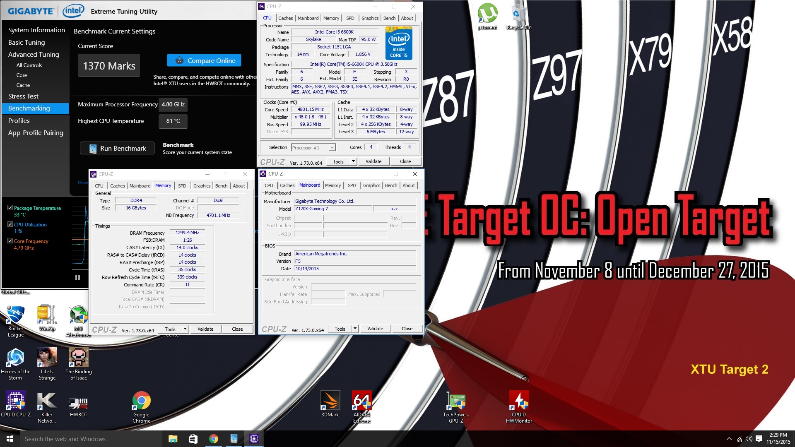Open the Action Center notification icon
This screenshot has width=795, height=447.
pos(759,439)
